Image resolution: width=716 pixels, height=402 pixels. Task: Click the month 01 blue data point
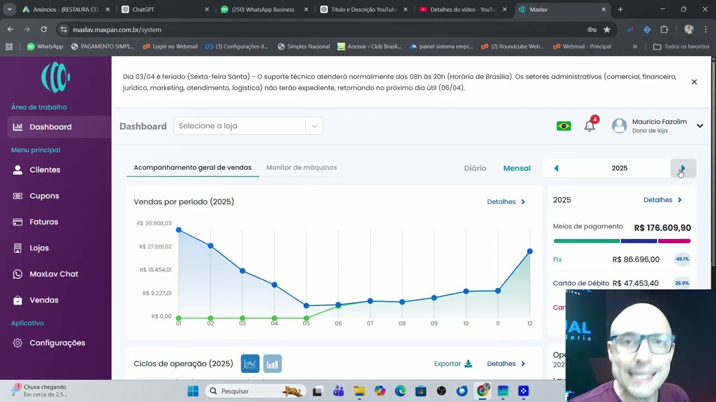178,230
